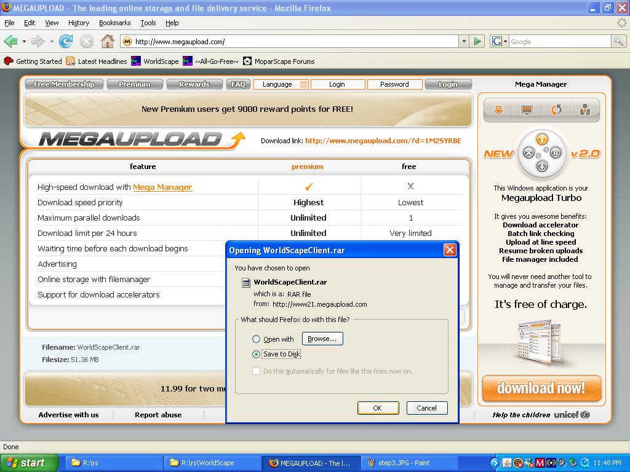Open the search engine selector dropdown

[500, 41]
